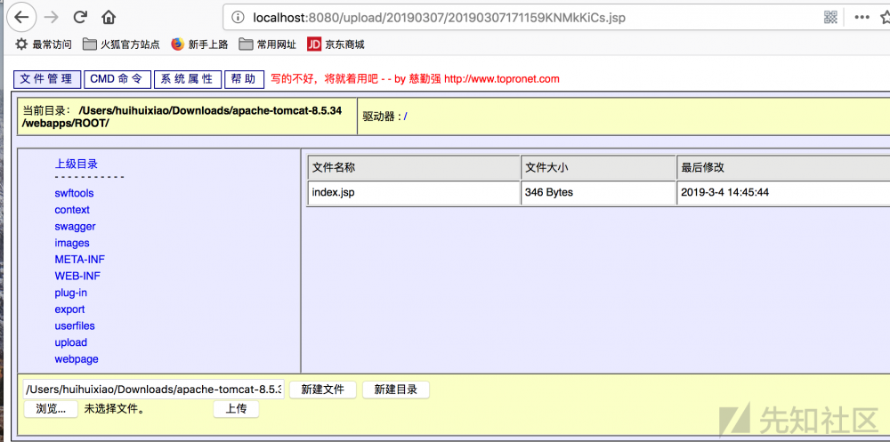Click the path input field at bottom

coord(154,390)
